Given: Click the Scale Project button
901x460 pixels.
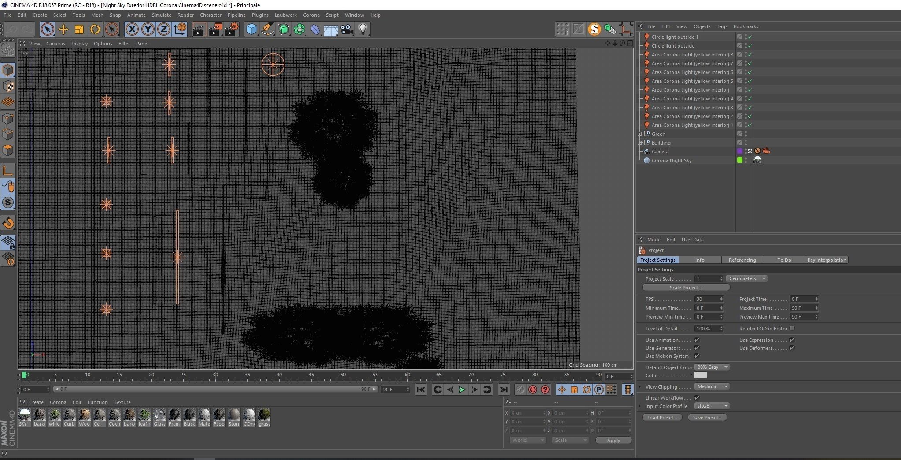Looking at the screenshot, I should (686, 288).
